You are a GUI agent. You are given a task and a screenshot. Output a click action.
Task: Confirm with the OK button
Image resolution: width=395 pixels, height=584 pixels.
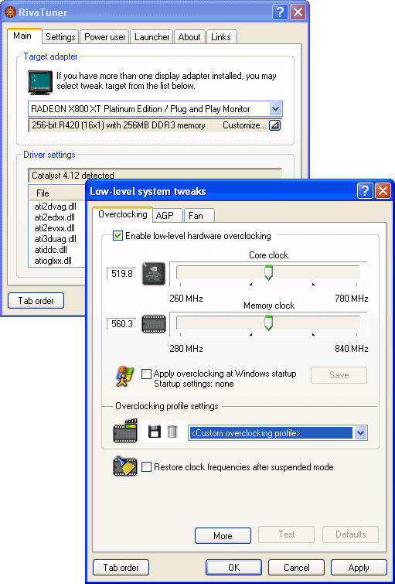pos(233,567)
